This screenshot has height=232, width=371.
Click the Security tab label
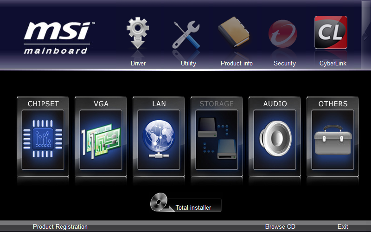(x=285, y=63)
